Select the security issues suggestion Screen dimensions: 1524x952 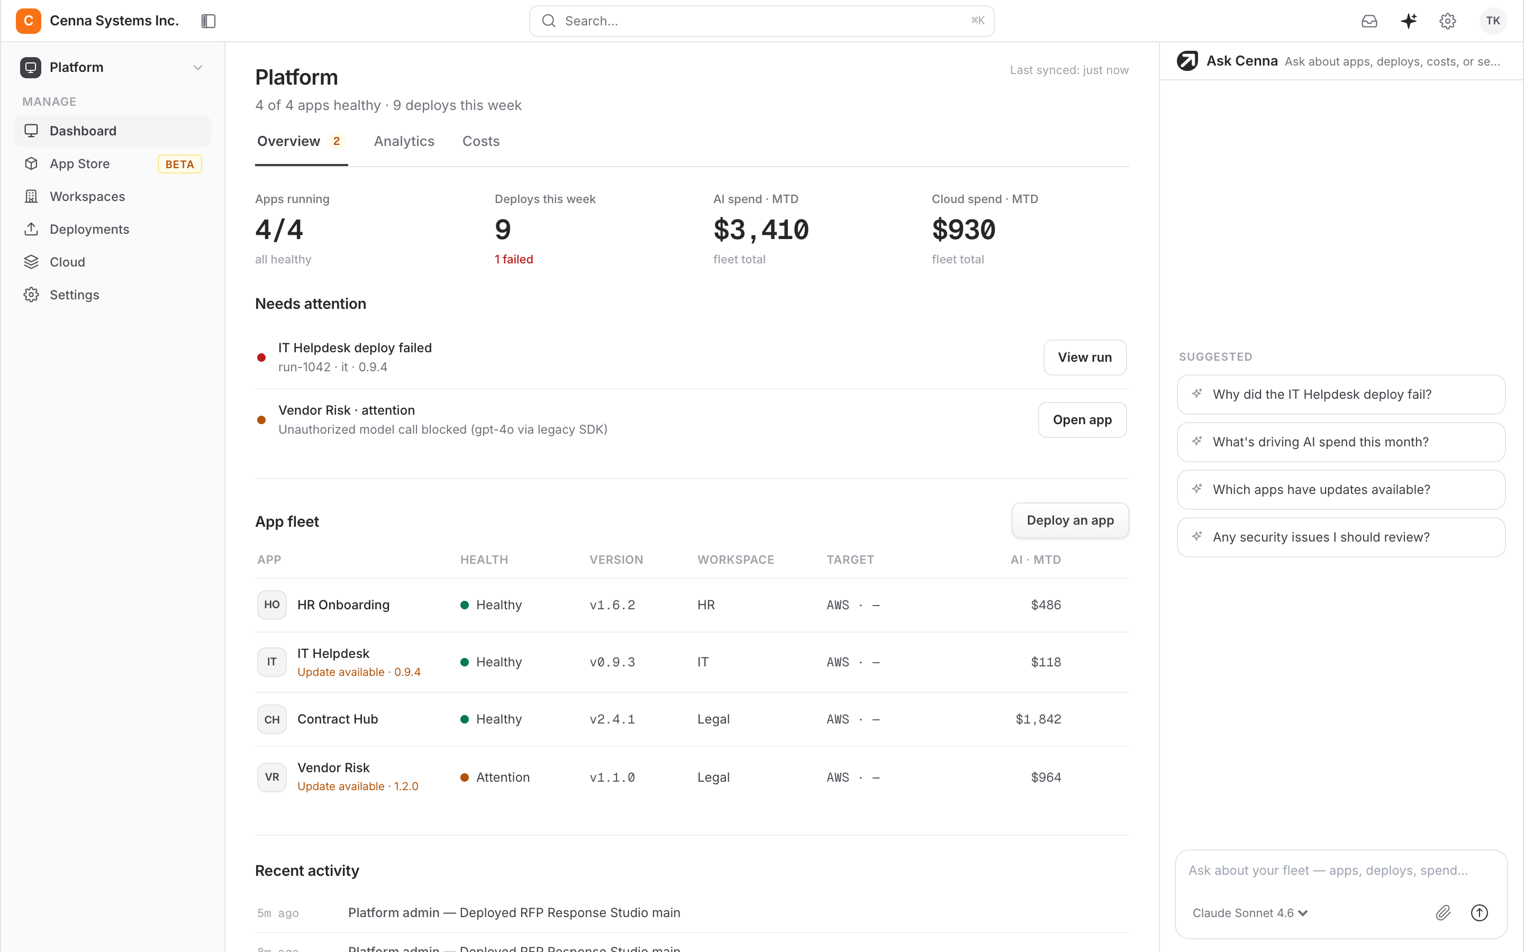[x=1341, y=538]
